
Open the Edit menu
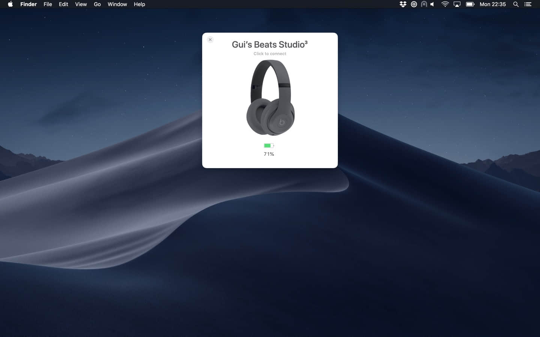[x=63, y=4]
